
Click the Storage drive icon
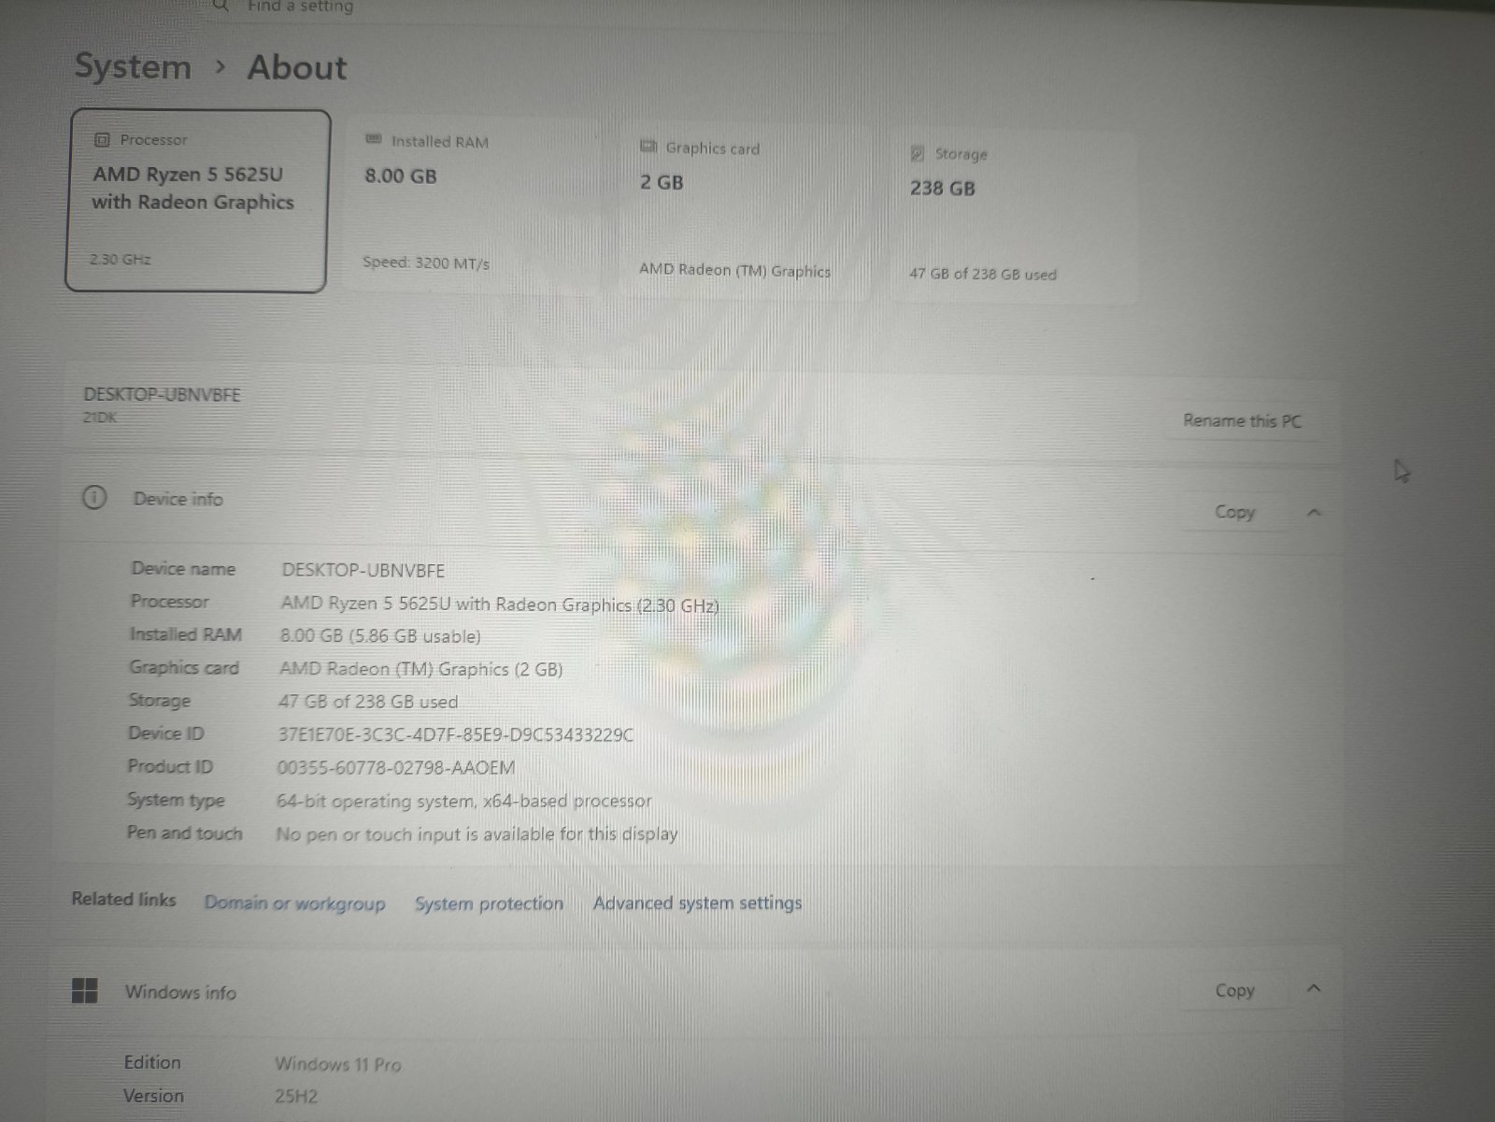[918, 154]
